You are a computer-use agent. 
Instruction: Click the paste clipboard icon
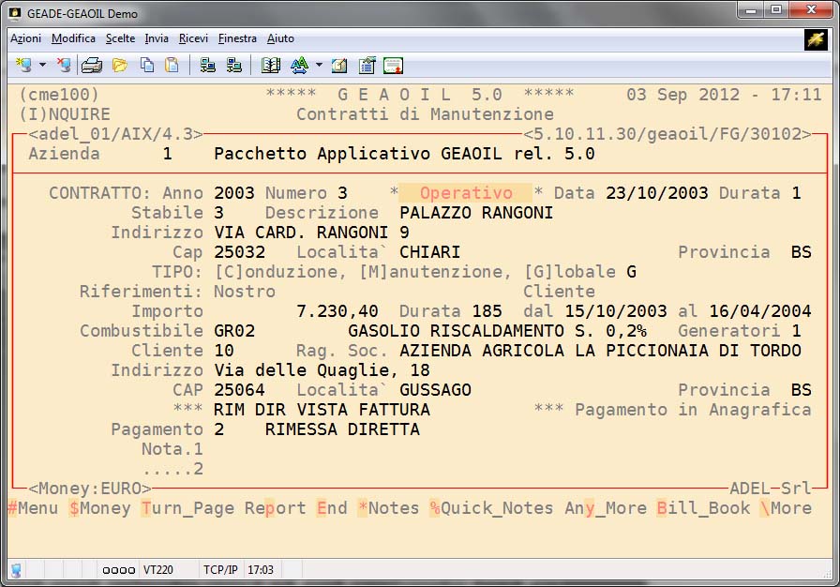pos(172,66)
